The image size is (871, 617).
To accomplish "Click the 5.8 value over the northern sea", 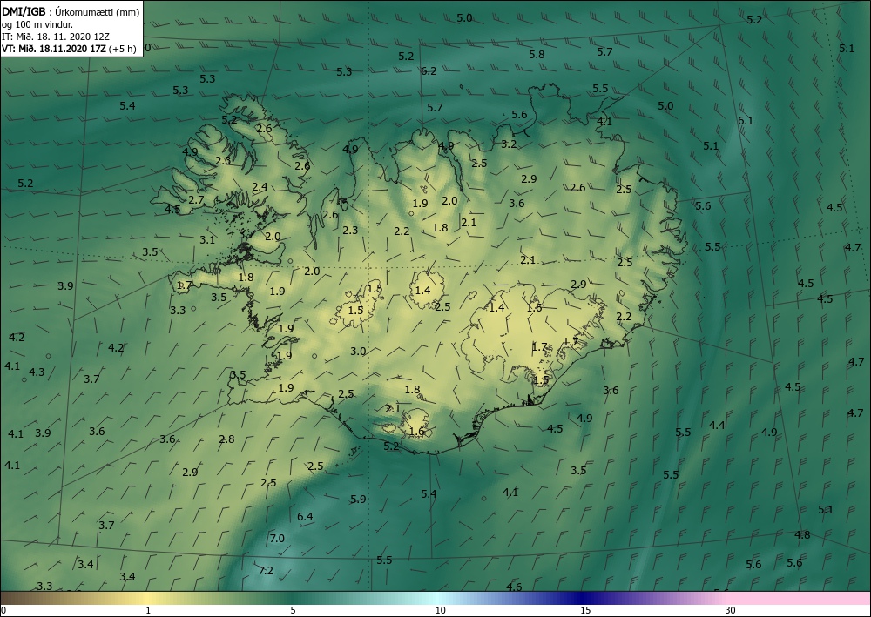I will (x=537, y=54).
